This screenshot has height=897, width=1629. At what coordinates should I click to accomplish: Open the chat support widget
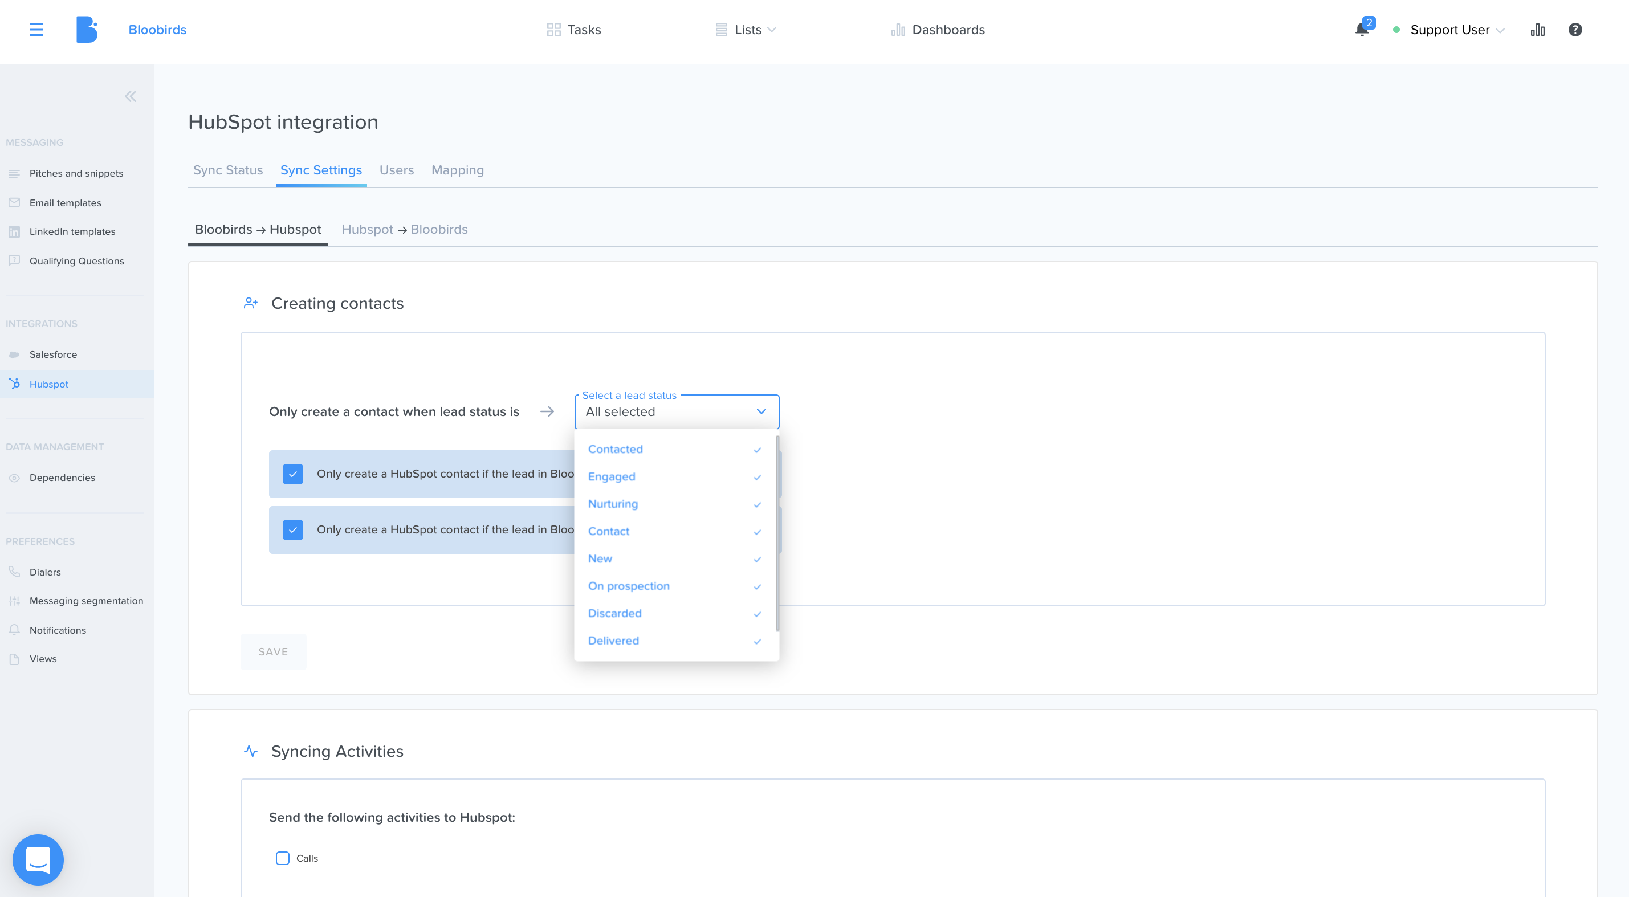pos(38,860)
